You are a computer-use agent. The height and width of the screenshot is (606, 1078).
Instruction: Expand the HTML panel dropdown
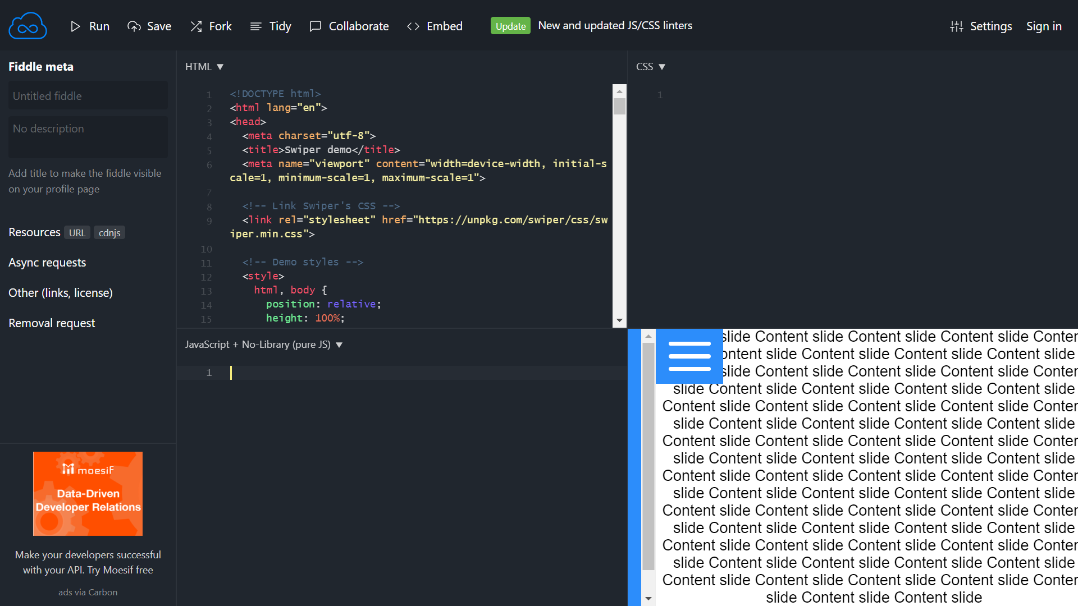pyautogui.click(x=220, y=67)
